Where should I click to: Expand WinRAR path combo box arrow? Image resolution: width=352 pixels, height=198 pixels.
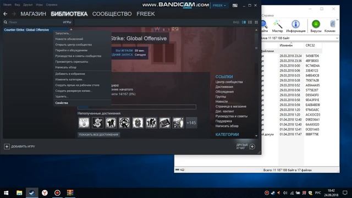[x=337, y=38]
